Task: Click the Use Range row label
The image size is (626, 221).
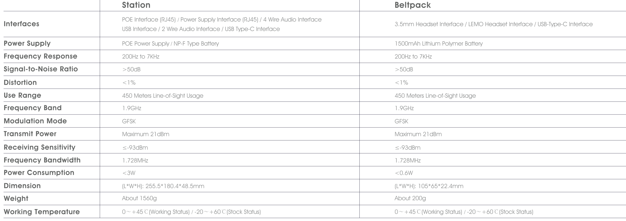Action: coord(22,95)
